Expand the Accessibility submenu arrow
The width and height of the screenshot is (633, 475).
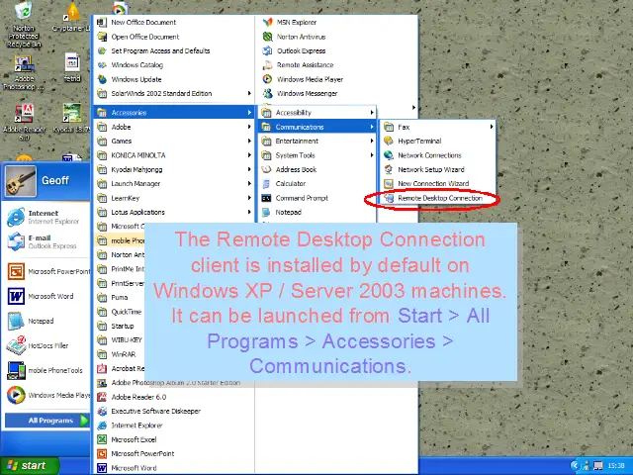pyautogui.click(x=372, y=113)
